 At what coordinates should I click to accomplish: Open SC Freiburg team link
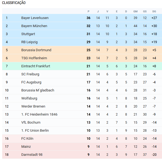[x=30, y=74]
